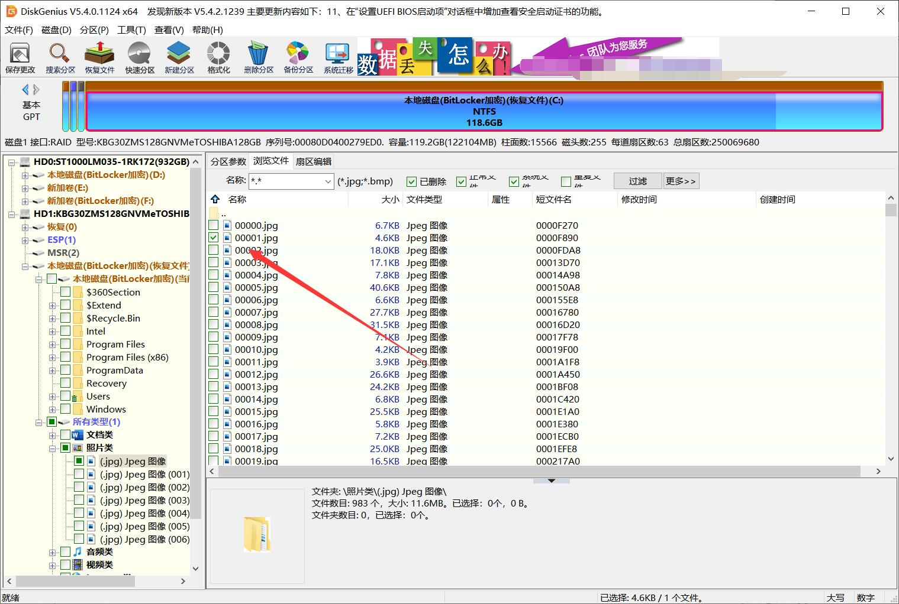Click the Save Changes (保存更改) toolbar icon
899x604 pixels.
click(20, 58)
